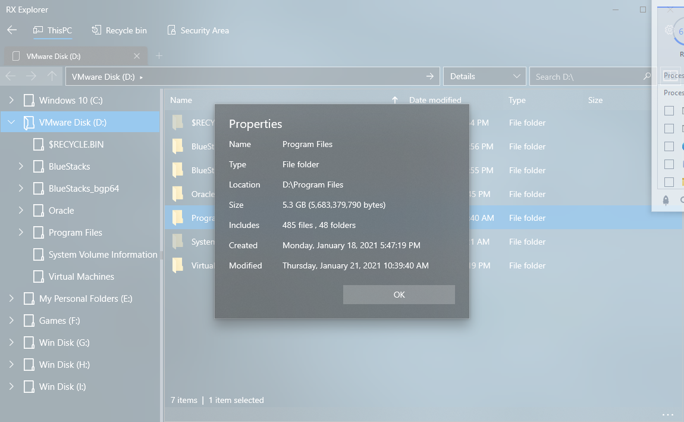Go up one folder level arrow

pyautogui.click(x=52, y=76)
